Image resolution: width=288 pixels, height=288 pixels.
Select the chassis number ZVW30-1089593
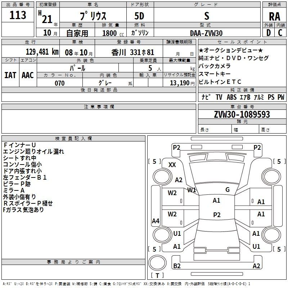[x=242, y=114]
